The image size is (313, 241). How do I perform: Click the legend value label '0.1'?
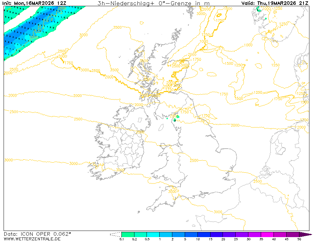[121, 239]
